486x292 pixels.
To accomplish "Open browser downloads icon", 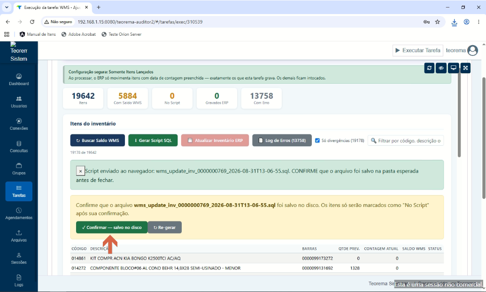I will (454, 22).
